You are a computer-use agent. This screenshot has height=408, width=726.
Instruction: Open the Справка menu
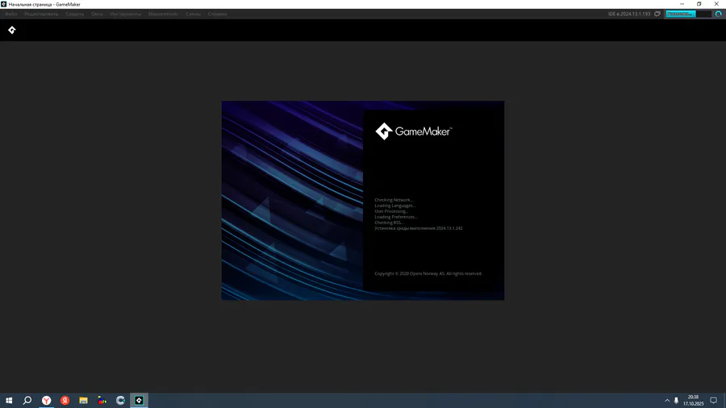(217, 14)
